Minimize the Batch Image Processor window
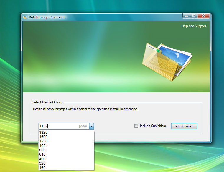 (x=186, y=16)
